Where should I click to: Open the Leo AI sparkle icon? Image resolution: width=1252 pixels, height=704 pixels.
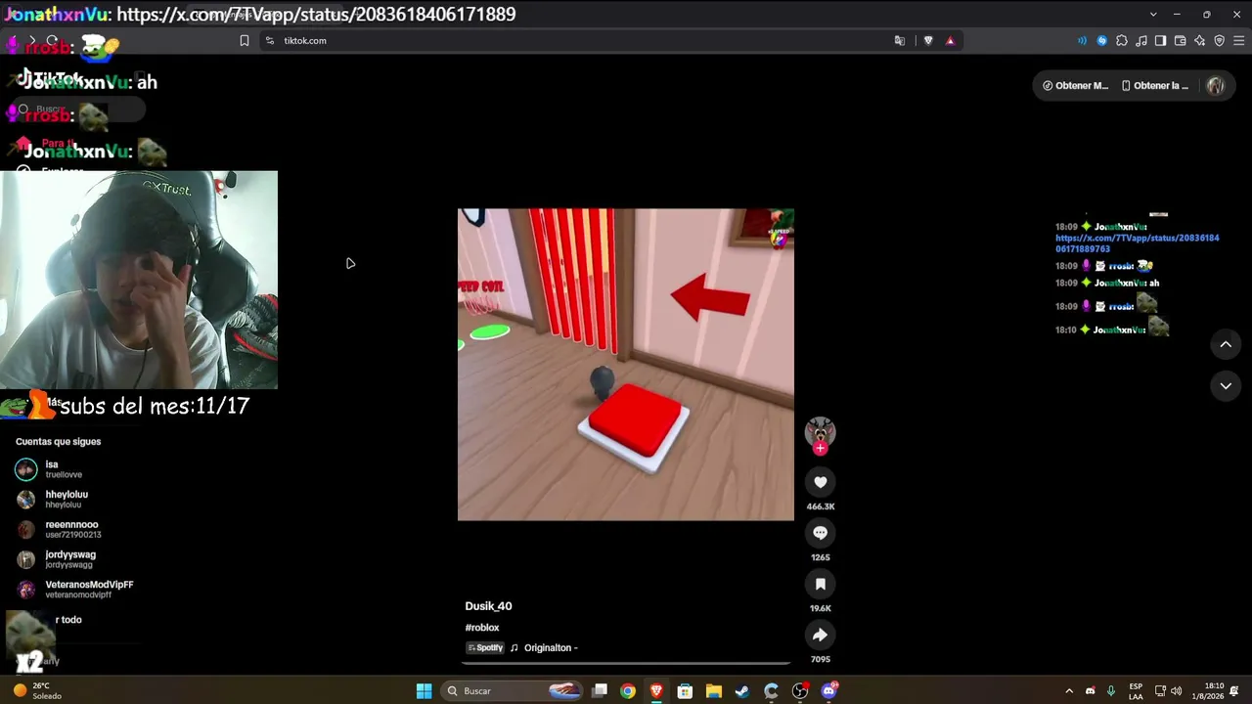1200,40
